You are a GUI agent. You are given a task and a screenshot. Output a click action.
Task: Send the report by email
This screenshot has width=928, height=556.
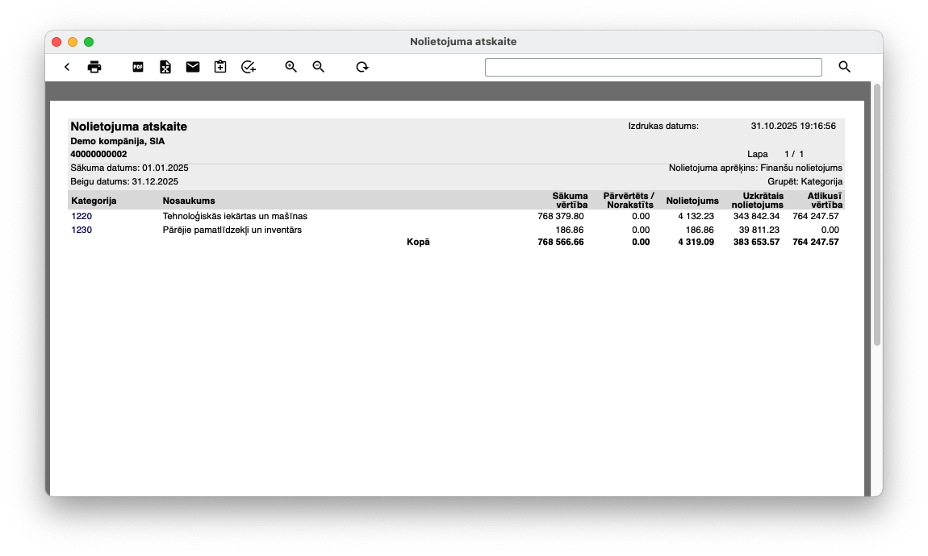[x=193, y=67]
